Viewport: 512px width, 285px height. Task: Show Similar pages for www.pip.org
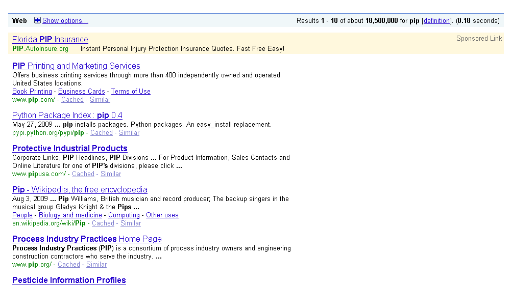(96, 265)
